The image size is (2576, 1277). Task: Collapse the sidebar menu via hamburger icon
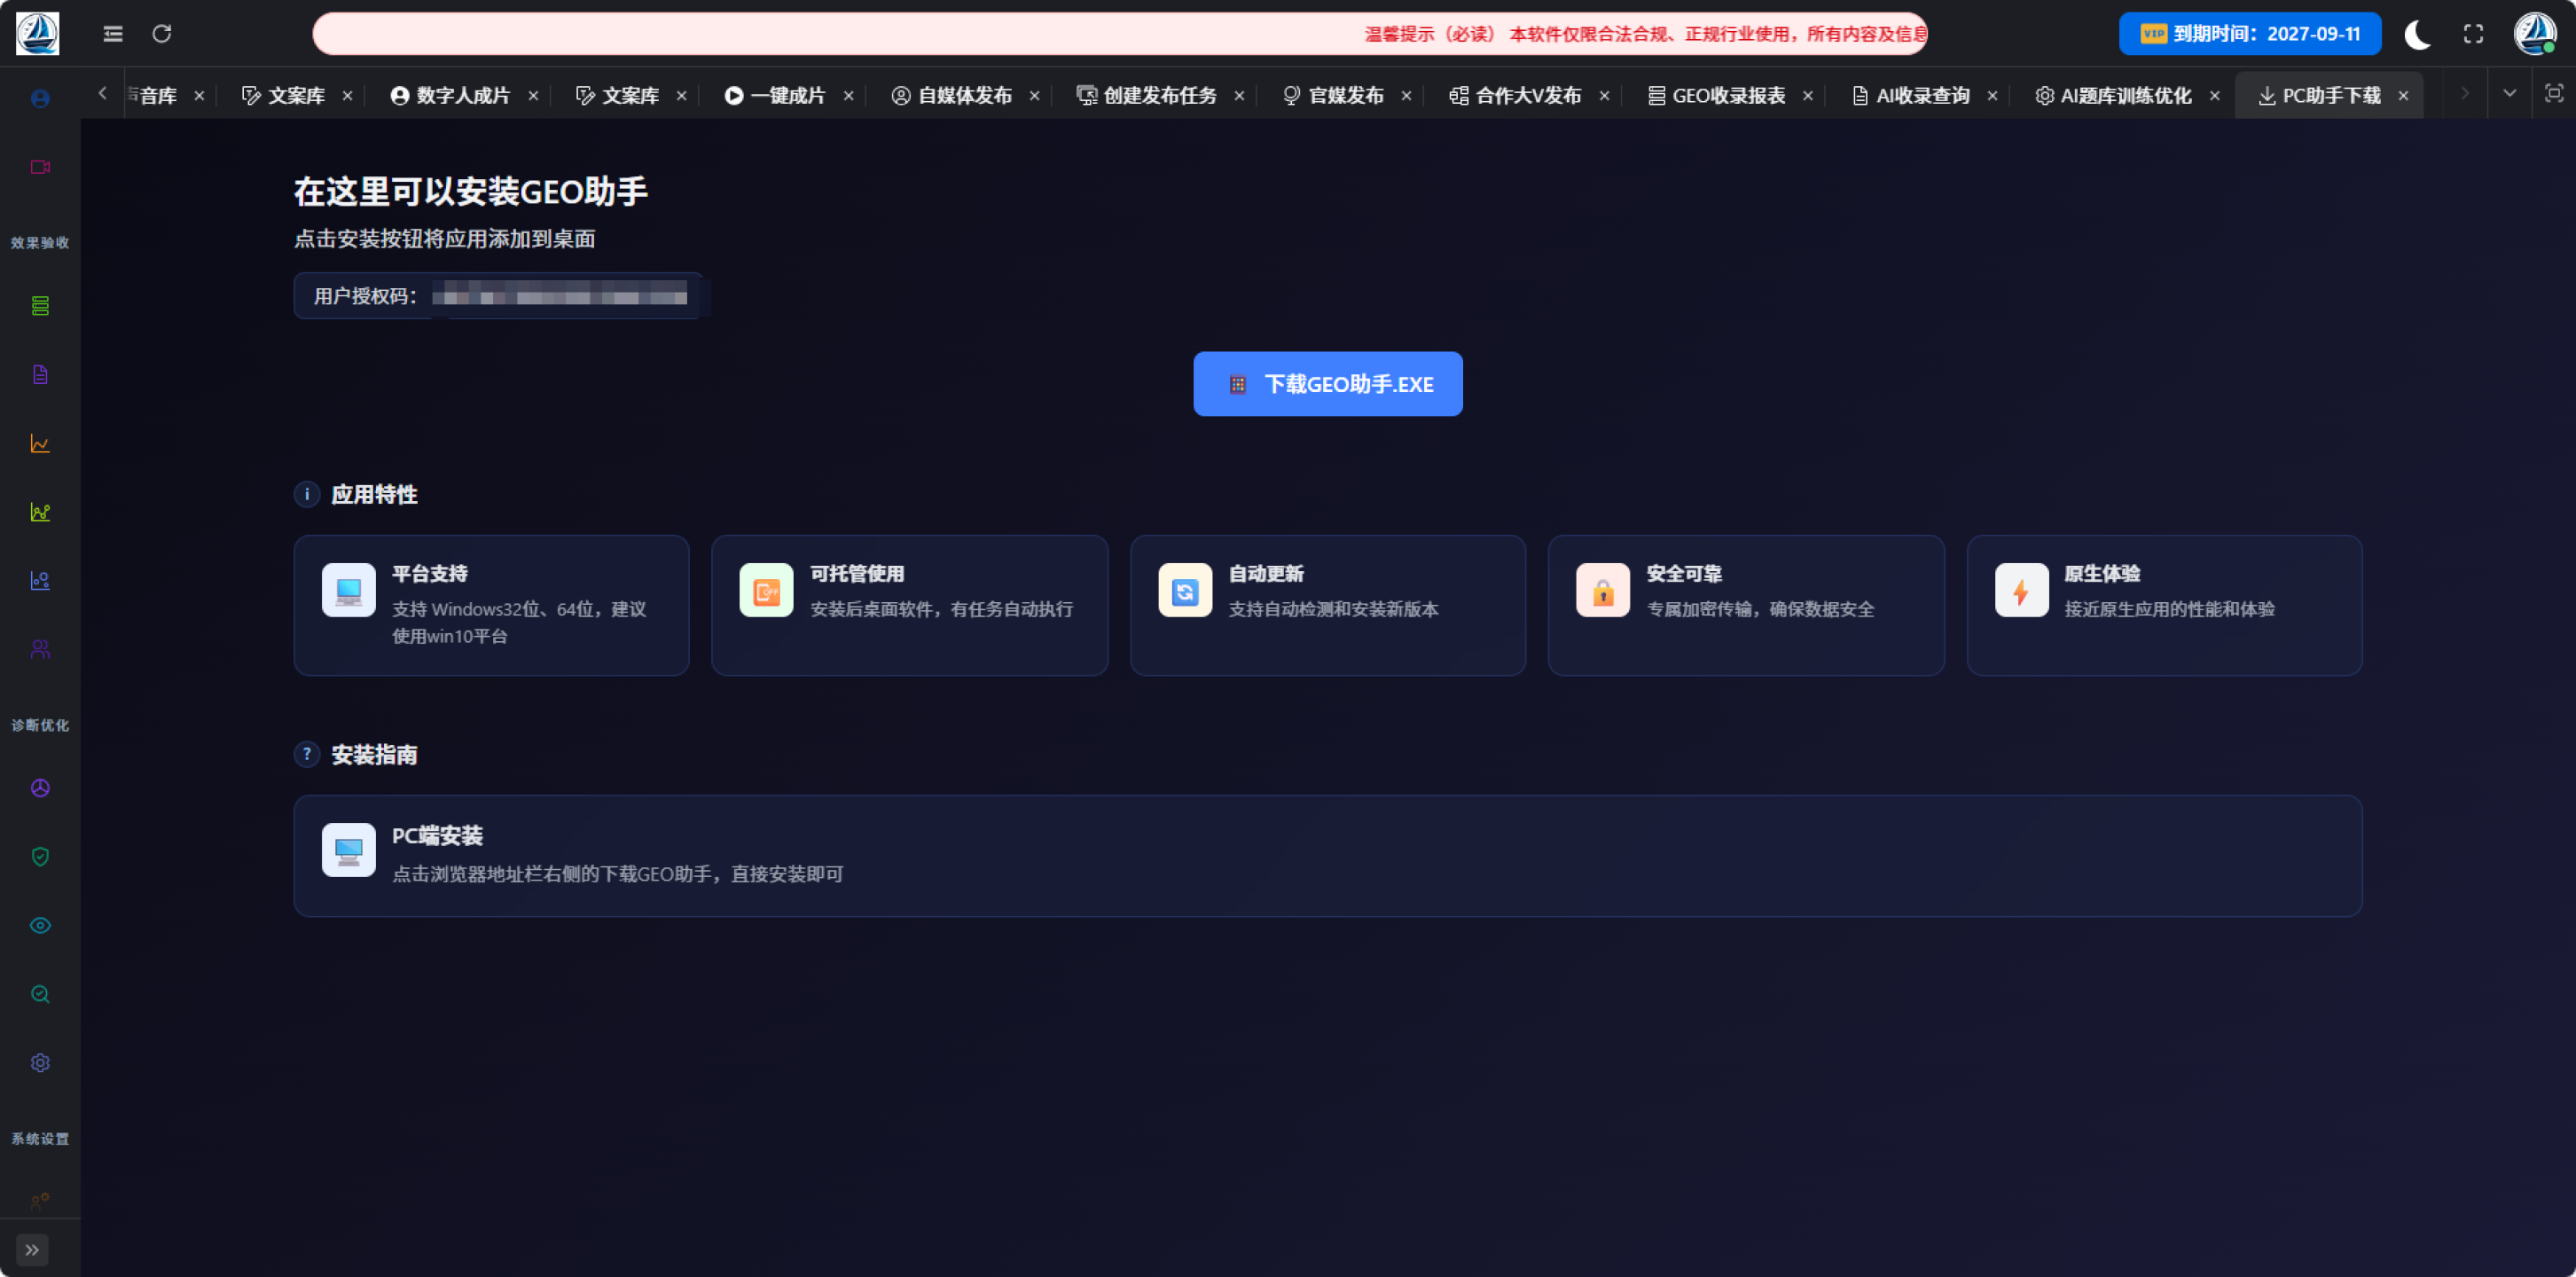tap(113, 34)
